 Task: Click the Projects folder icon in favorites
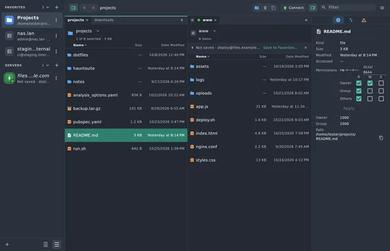coord(9,20)
